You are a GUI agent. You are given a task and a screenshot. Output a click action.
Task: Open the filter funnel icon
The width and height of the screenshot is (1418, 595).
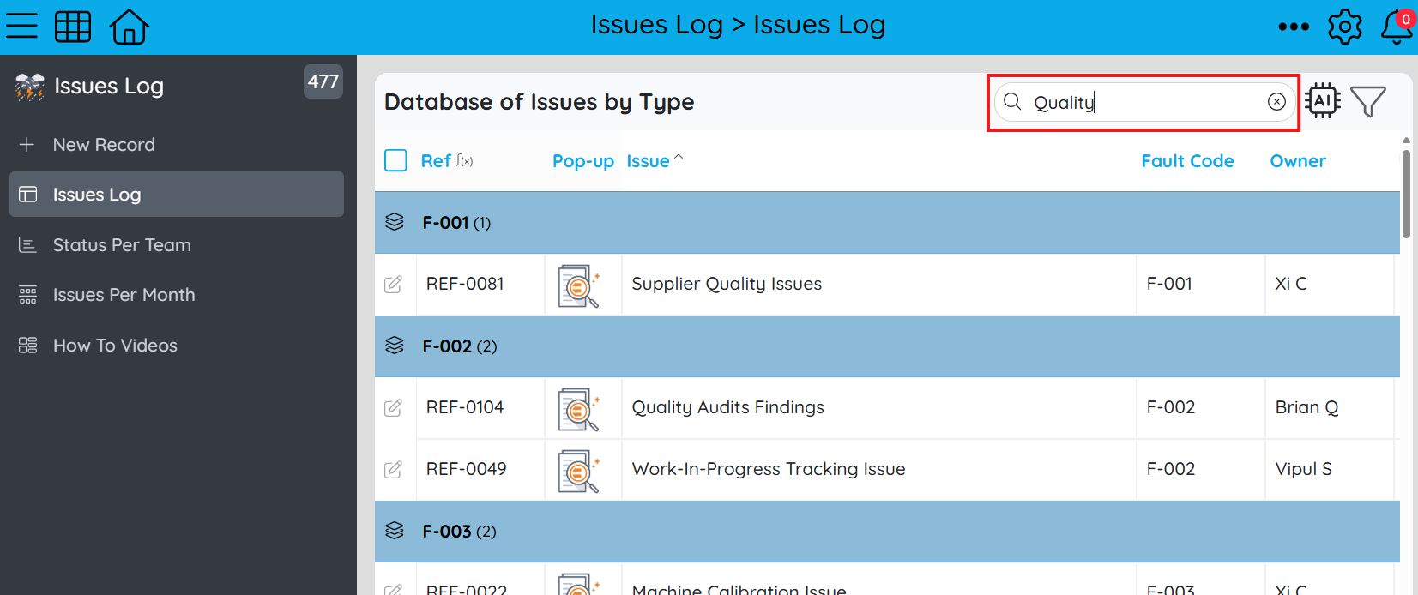tap(1368, 102)
